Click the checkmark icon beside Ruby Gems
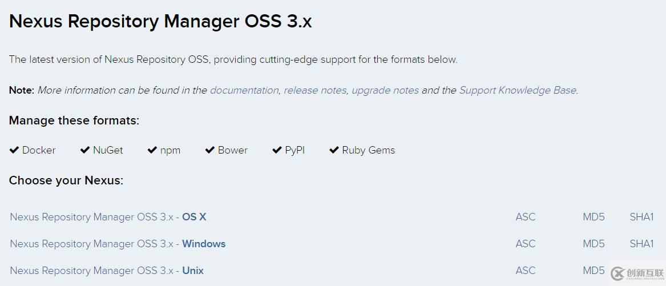This screenshot has height=286, width=666. 334,150
